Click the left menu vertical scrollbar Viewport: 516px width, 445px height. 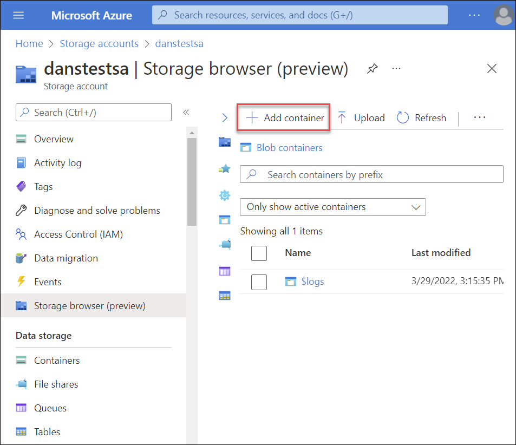coord(192,182)
